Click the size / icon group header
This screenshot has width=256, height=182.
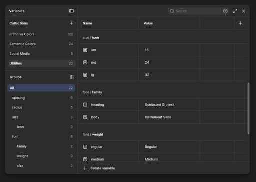point(91,38)
